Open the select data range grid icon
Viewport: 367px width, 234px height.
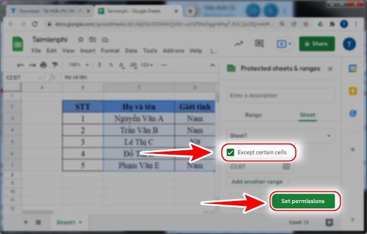(x=286, y=166)
